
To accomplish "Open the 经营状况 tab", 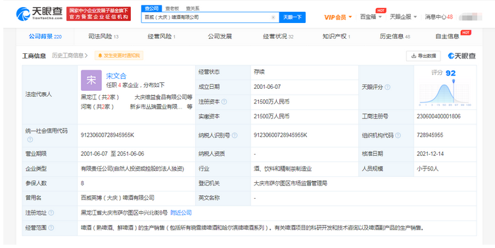I will pyautogui.click(x=278, y=37).
